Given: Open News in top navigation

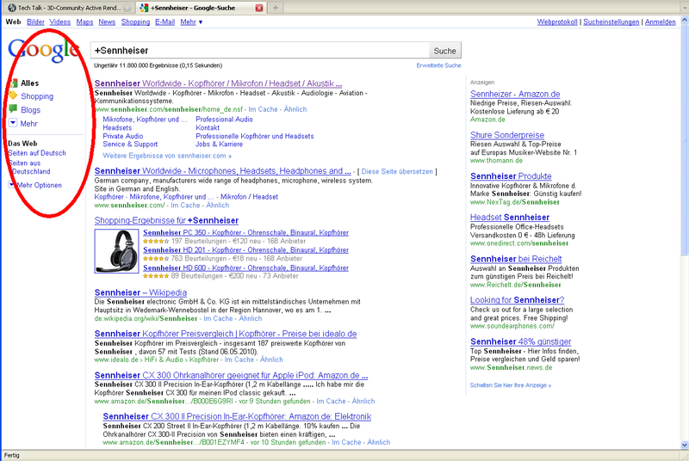Looking at the screenshot, I should click(x=107, y=22).
